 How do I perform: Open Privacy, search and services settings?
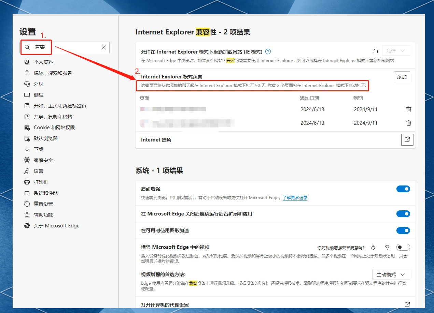coord(53,73)
